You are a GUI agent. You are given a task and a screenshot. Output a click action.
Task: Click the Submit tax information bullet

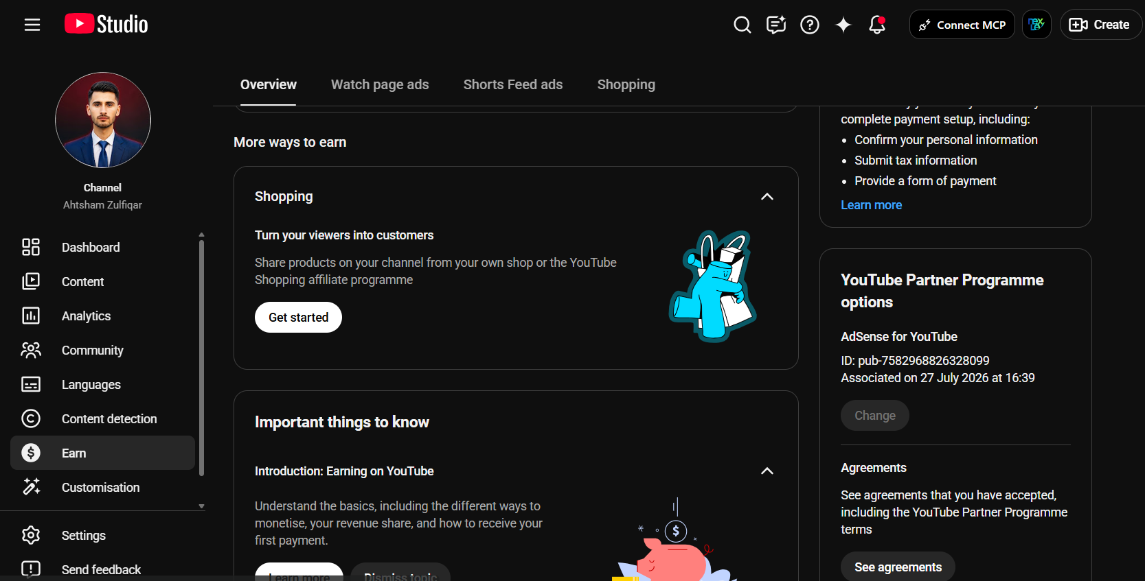(916, 161)
